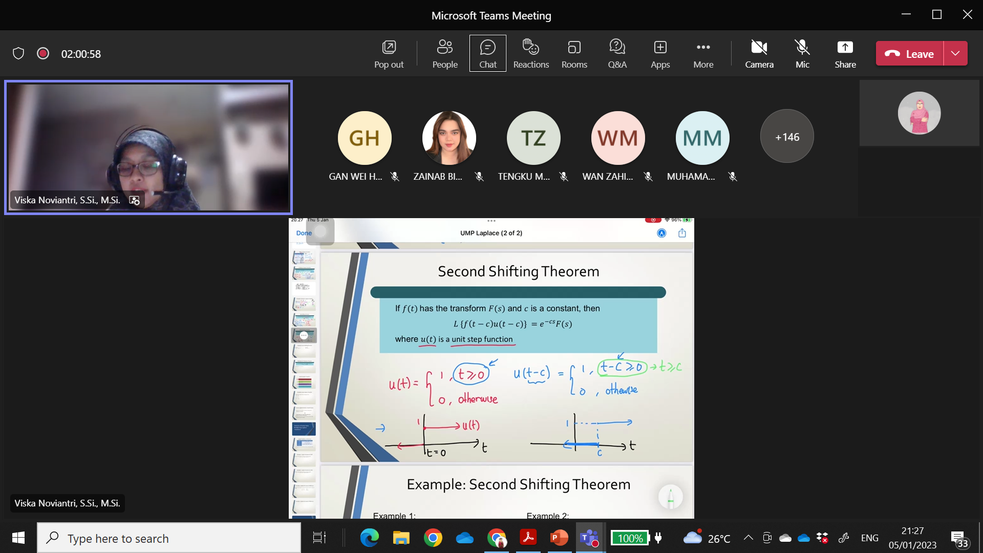The height and width of the screenshot is (553, 983).
Task: Click the taskbar search box
Action: tap(169, 538)
